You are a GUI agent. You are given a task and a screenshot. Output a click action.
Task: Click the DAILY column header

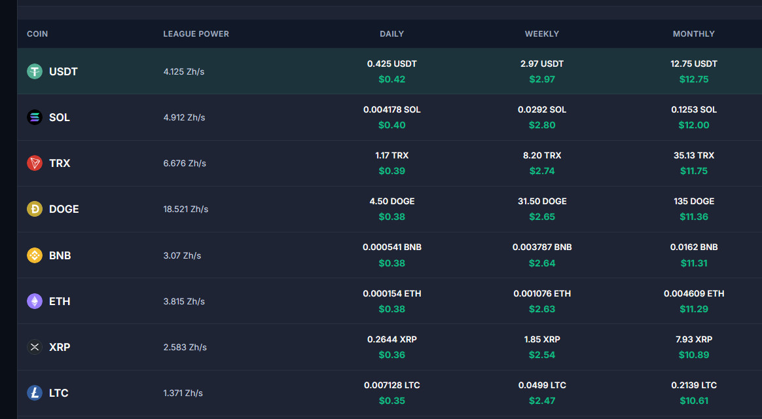(391, 33)
